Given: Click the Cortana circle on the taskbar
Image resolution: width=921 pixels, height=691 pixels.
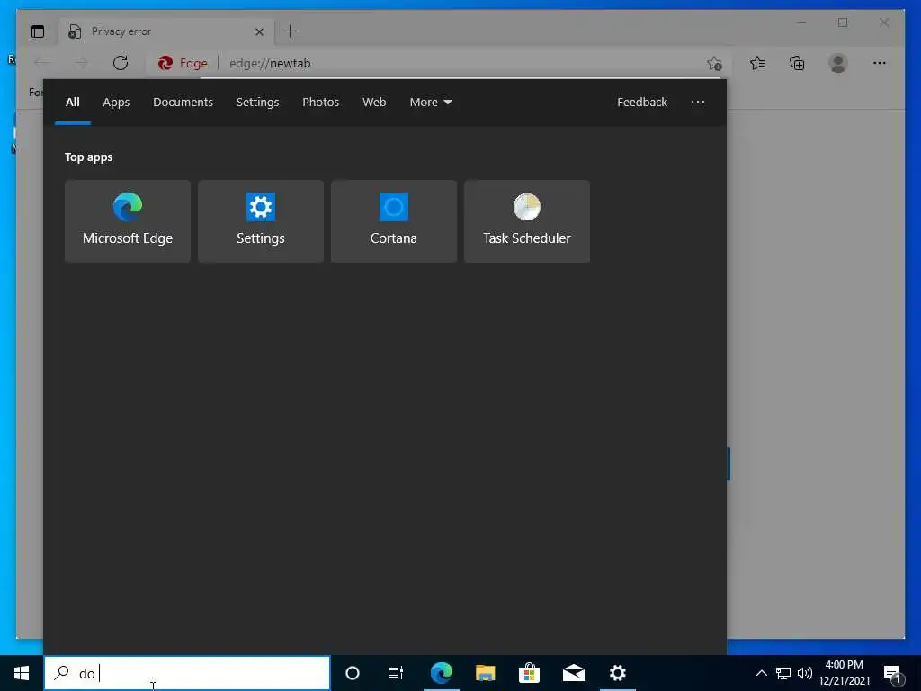Looking at the screenshot, I should [353, 673].
